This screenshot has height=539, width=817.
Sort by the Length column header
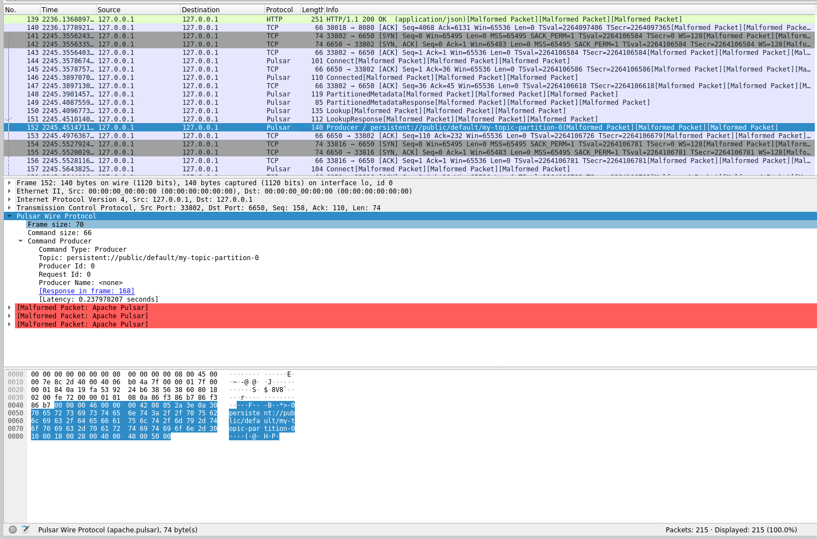click(x=313, y=9)
